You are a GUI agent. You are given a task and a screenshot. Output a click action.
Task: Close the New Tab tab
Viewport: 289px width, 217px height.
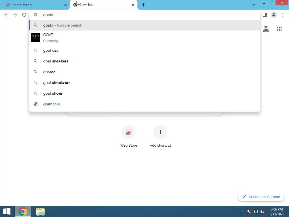click(133, 5)
